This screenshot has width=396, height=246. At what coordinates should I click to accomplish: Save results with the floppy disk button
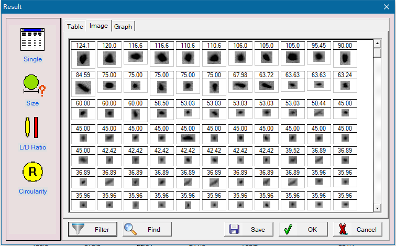pos(249,229)
